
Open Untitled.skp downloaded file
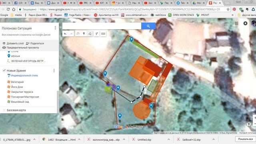click(x=144, y=140)
